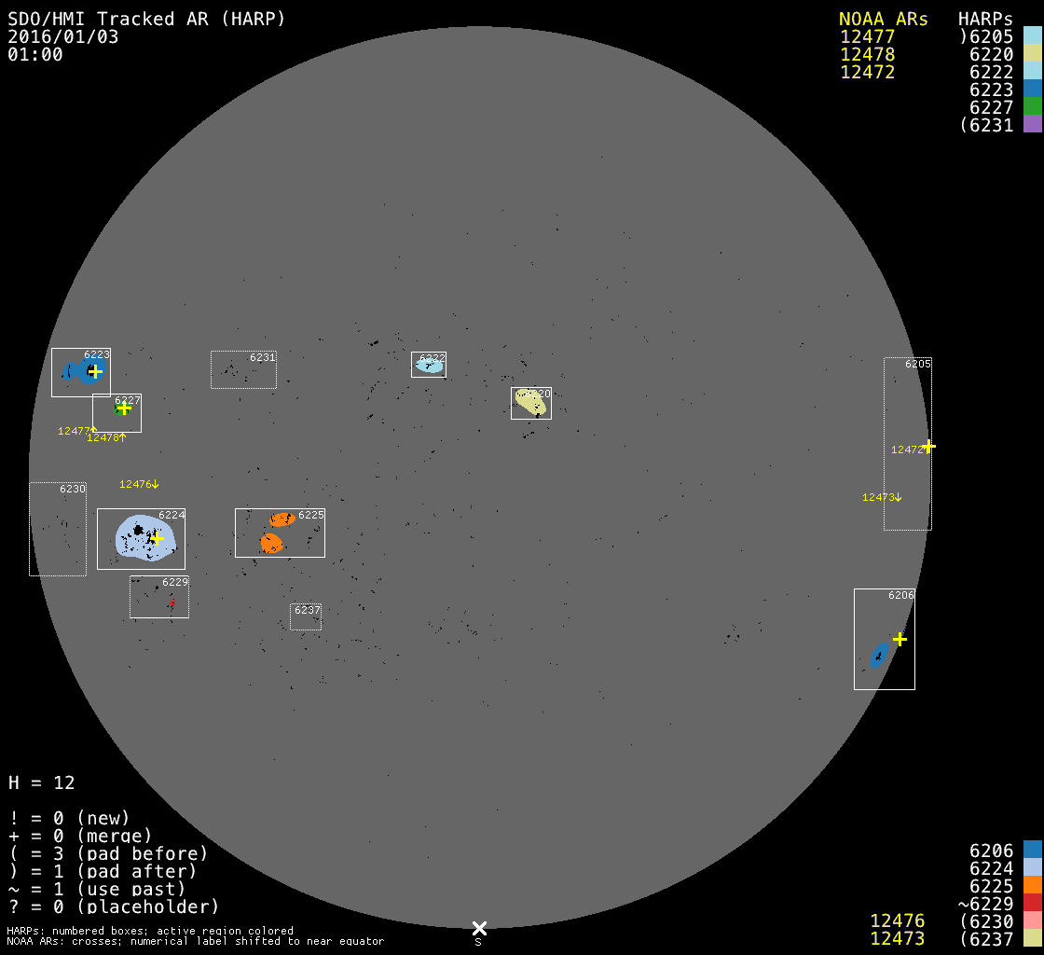This screenshot has height=955, width=1044.
Task: Click the NOAA 12476 label on disk
Action: [x=139, y=484]
